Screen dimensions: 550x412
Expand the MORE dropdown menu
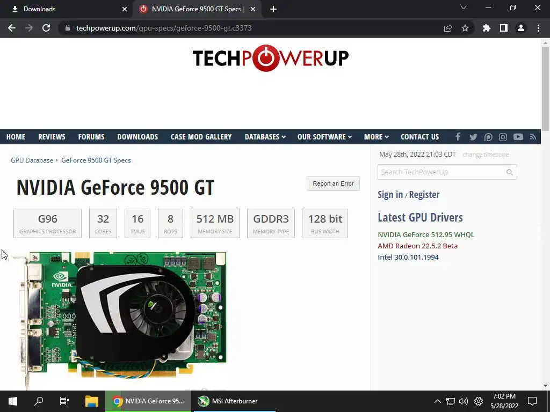pos(377,137)
